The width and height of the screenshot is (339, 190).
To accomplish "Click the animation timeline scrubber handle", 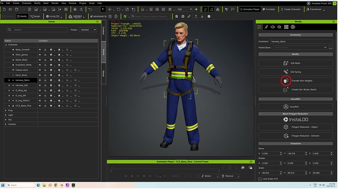I will 112,169.
